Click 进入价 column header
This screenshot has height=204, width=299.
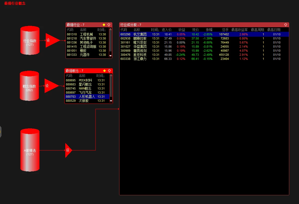[167, 30]
